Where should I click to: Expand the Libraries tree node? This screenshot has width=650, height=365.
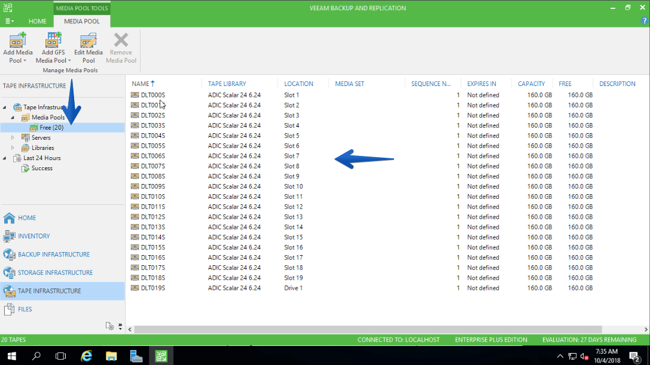(x=13, y=148)
